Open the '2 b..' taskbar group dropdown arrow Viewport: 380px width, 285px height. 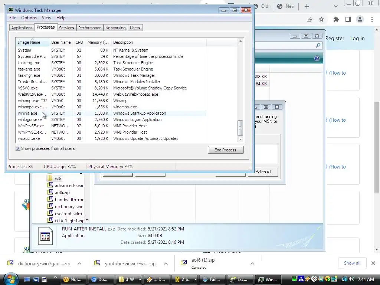click(195, 279)
